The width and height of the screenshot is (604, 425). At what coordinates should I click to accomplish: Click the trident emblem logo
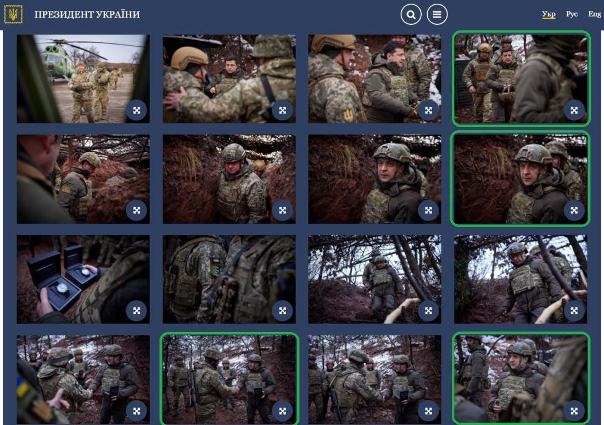coord(13,14)
